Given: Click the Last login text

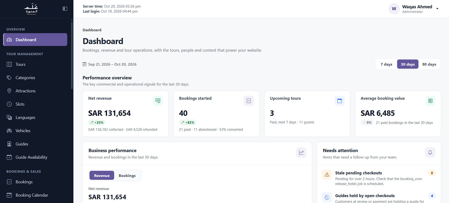Looking at the screenshot, I should (110, 12).
